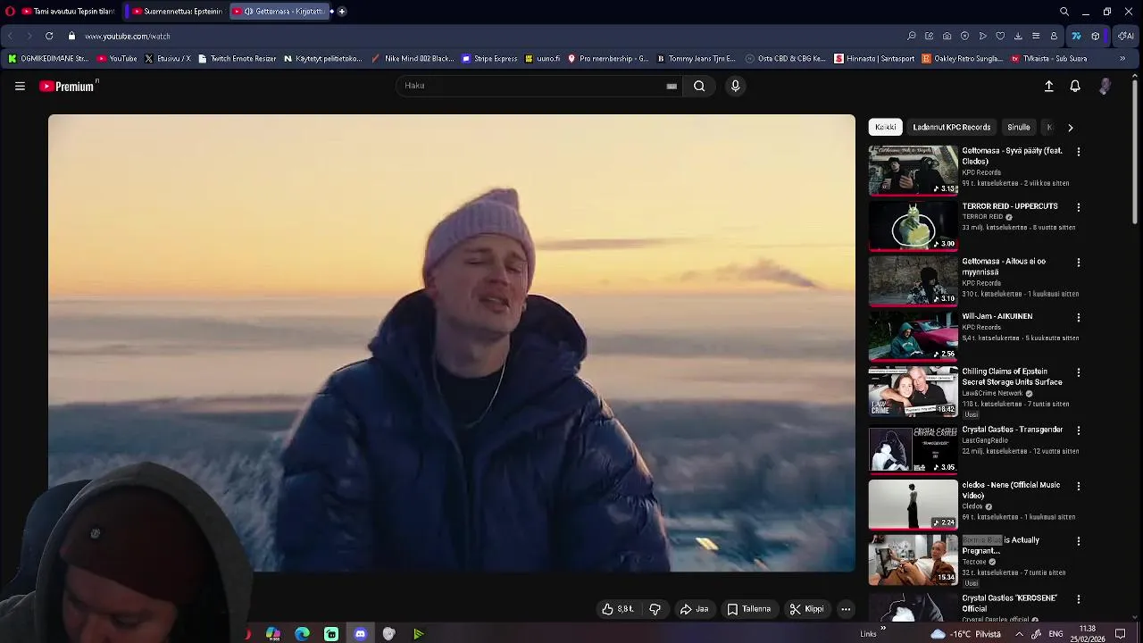Click the browser address bar URL
Image resolution: width=1143 pixels, height=643 pixels.
tap(128, 37)
